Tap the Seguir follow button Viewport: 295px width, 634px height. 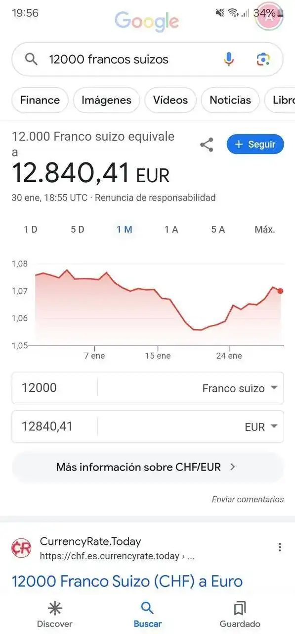[x=255, y=144]
